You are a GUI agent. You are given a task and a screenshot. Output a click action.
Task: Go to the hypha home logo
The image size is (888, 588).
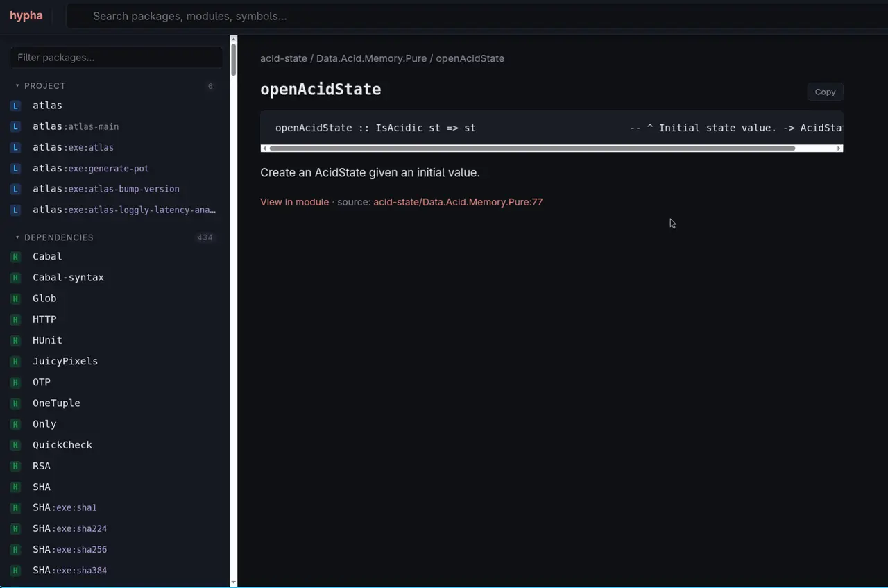26,16
